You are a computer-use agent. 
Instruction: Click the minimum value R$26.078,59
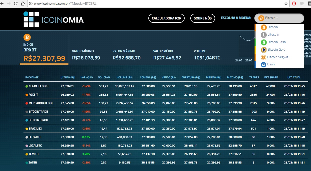point(86,58)
